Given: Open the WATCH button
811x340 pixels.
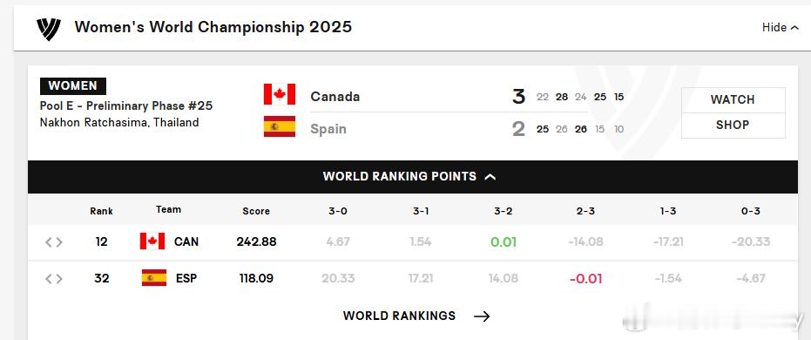Looking at the screenshot, I should pyautogui.click(x=733, y=100).
